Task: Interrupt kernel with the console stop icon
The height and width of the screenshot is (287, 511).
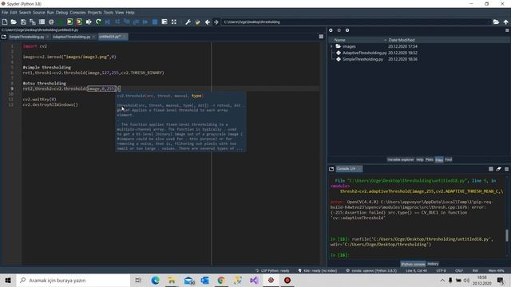Action: point(491,169)
